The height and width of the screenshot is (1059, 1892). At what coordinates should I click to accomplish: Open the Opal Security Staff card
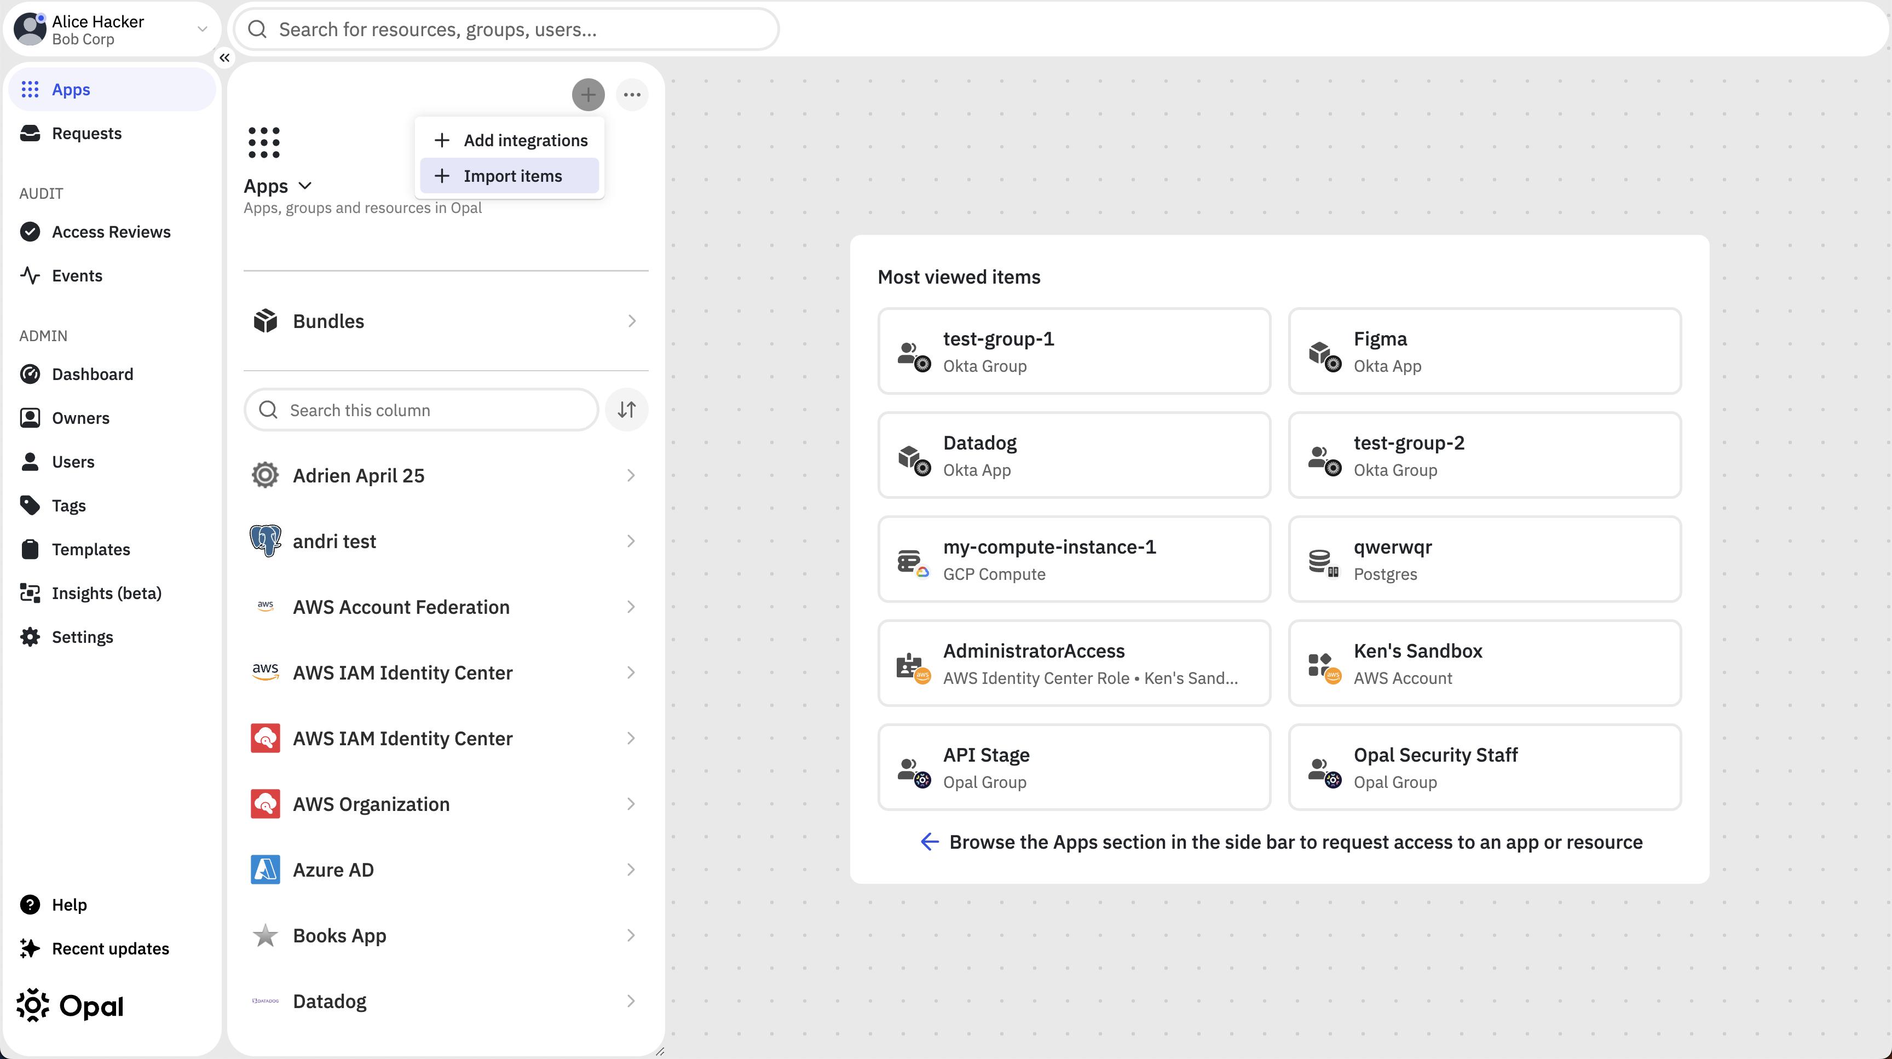click(x=1485, y=768)
